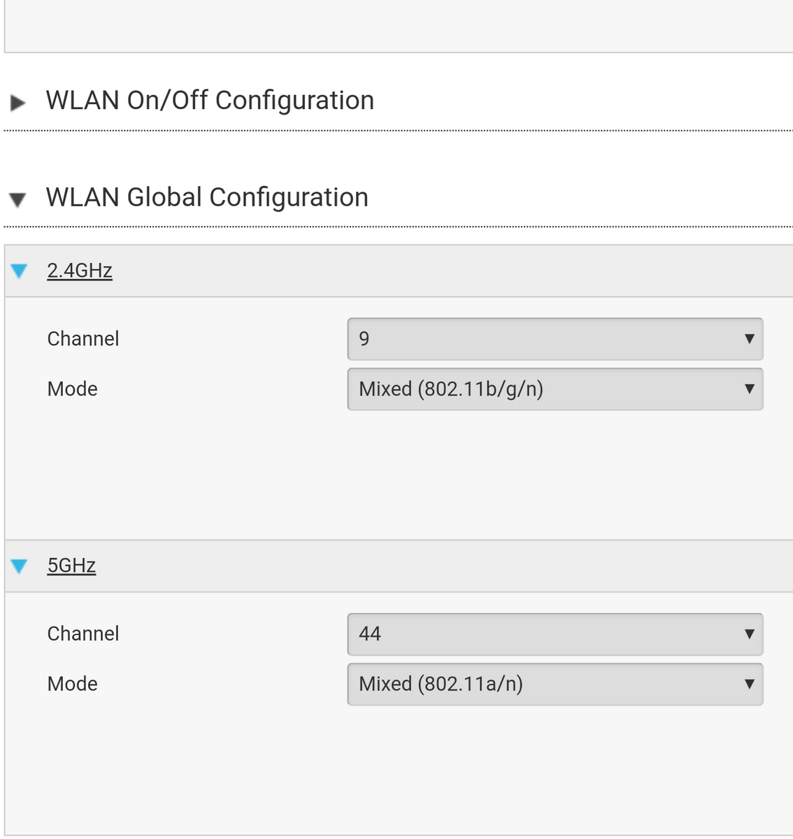Screen dimensions: 793x839
Task: Expand the WLAN On/Off Configuration triangle
Action: pos(18,103)
